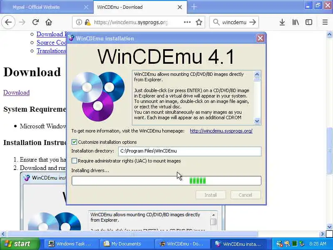The height and width of the screenshot is (250, 333).
Task: Click the page vertical scrollbar down arrow
Action: (x=329, y=227)
